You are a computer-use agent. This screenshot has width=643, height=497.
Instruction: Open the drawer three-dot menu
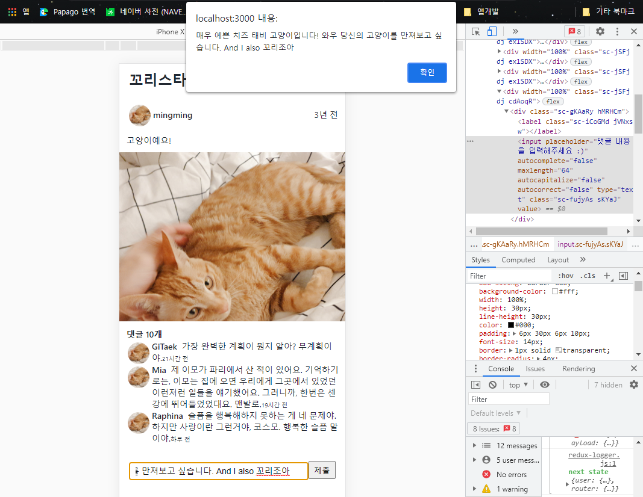coord(475,369)
